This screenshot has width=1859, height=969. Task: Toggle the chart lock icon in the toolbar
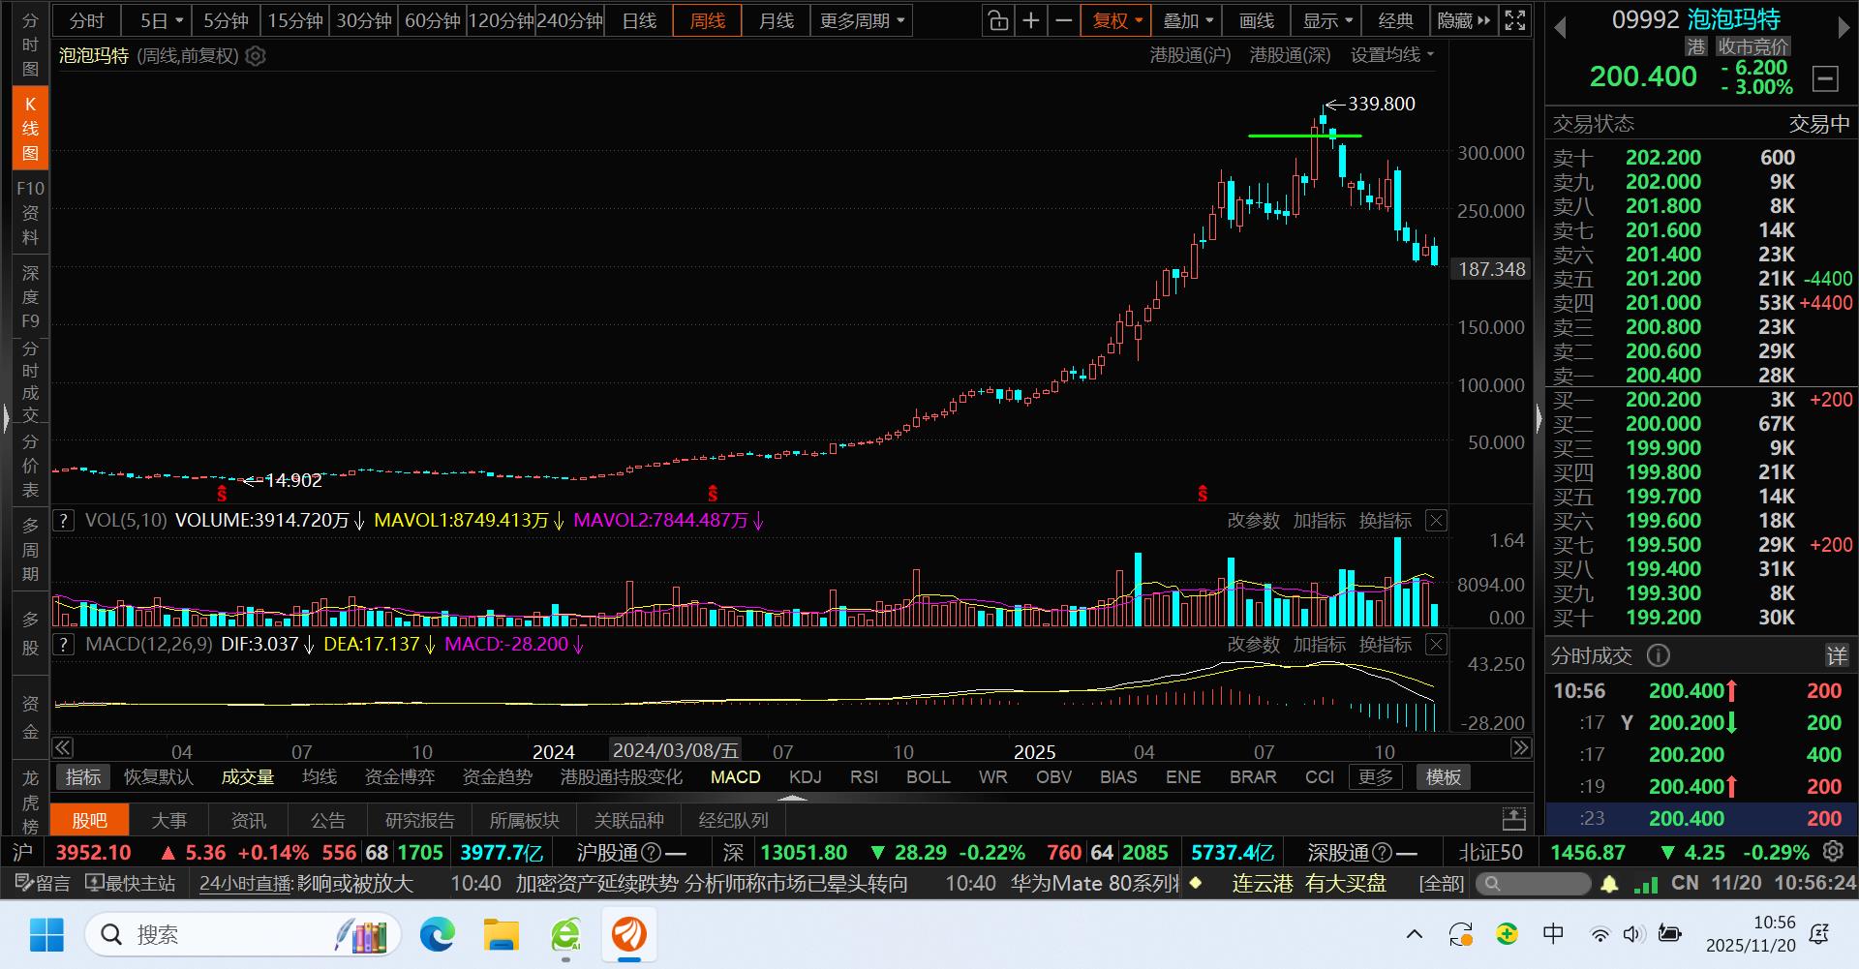998,20
